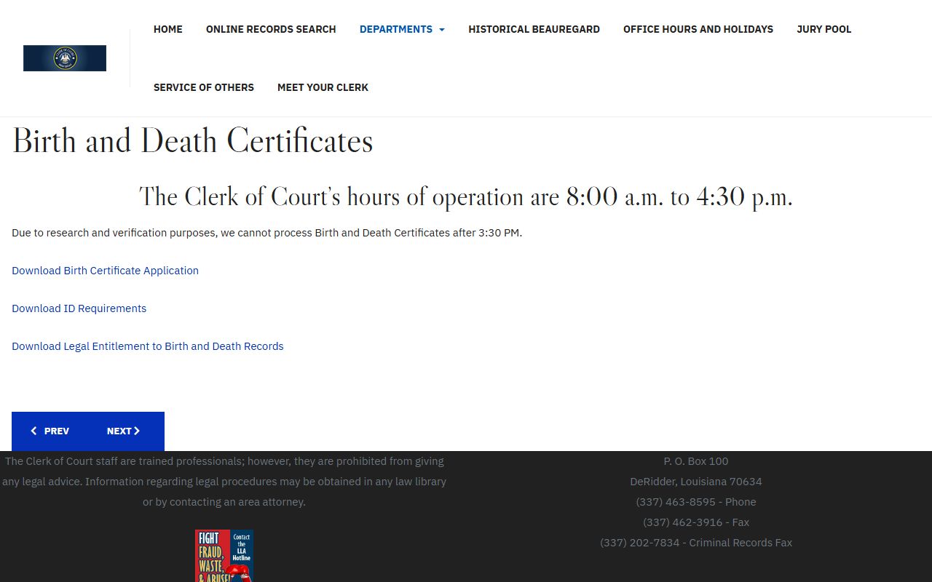
Task: Expand the Departments dropdown menu
Action: point(402,29)
